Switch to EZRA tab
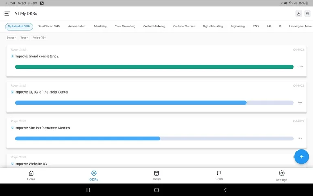313x196 pixels. pos(256,27)
